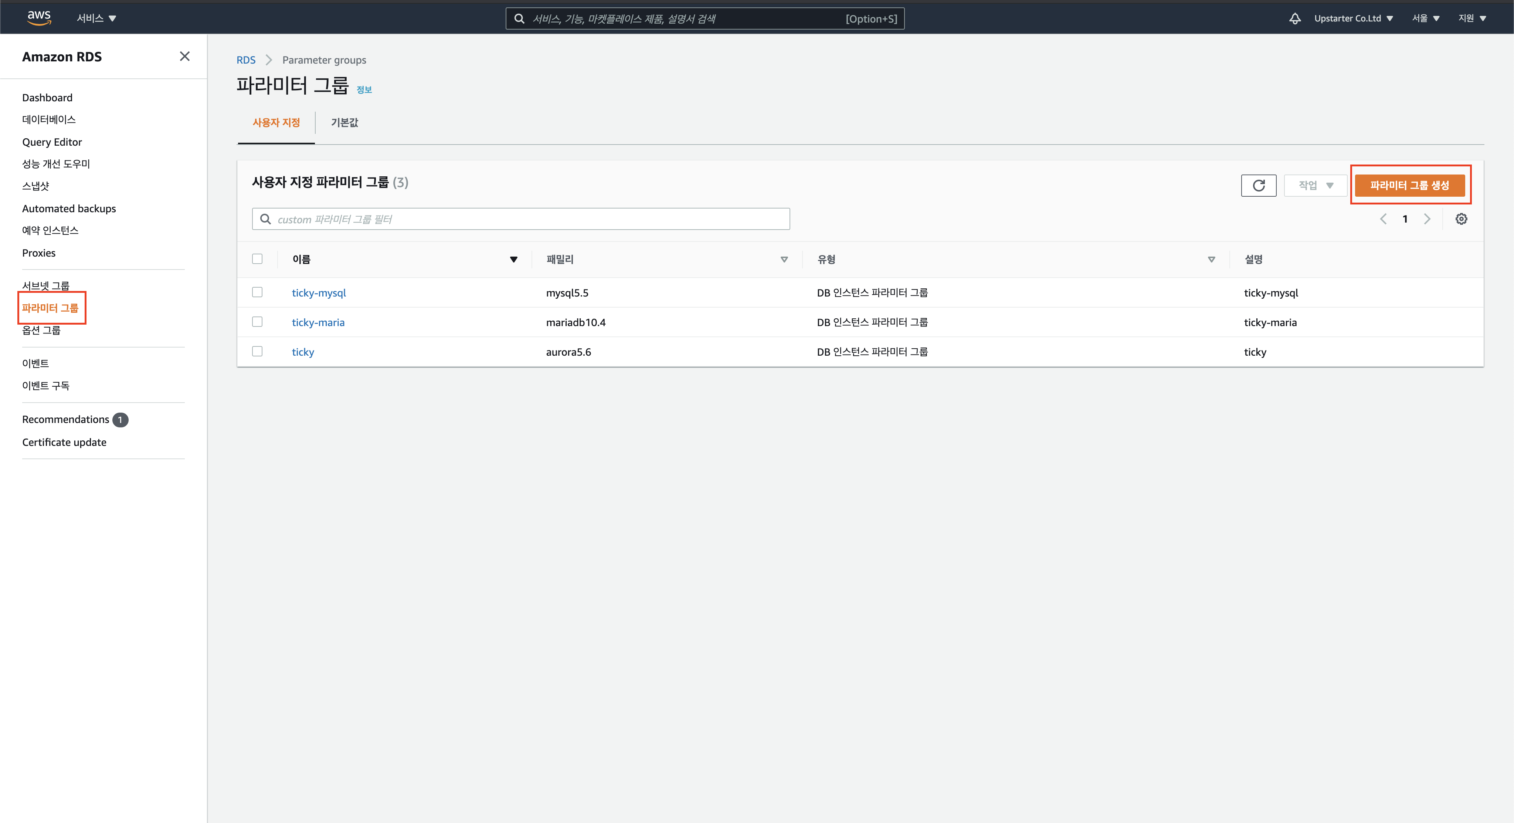Check the ticky-maria row
The height and width of the screenshot is (823, 1514).
point(257,322)
